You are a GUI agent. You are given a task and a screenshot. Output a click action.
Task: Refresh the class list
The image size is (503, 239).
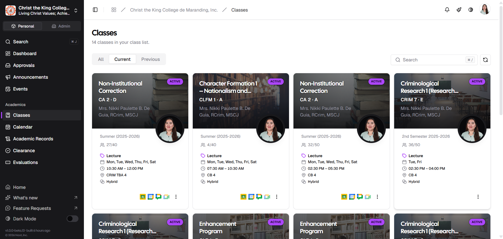click(485, 60)
